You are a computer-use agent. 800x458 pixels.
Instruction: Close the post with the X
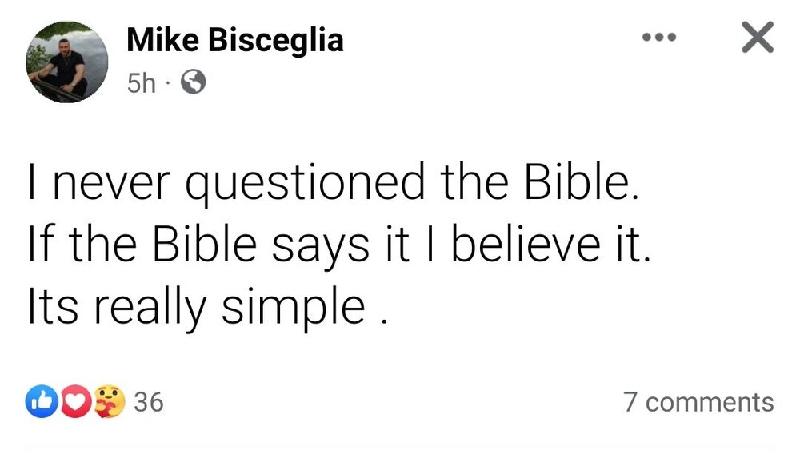757,38
